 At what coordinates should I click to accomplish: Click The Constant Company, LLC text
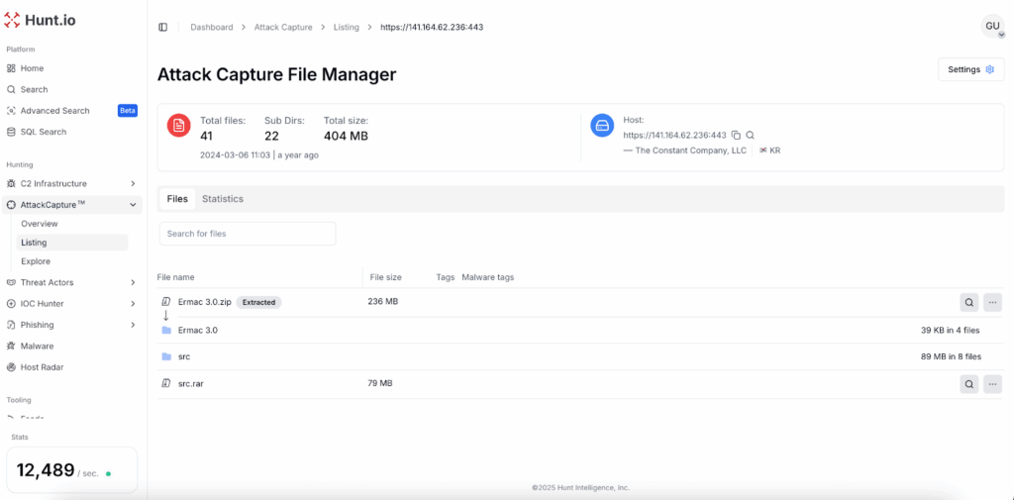tap(691, 150)
